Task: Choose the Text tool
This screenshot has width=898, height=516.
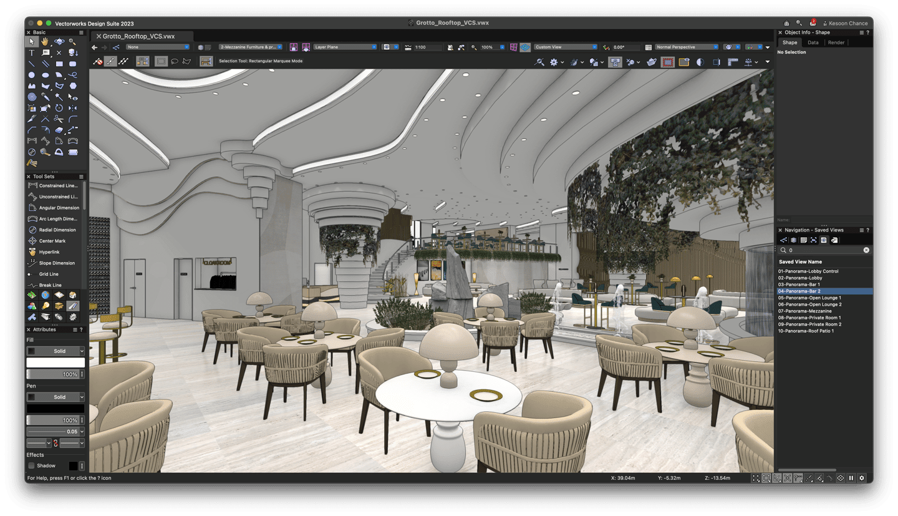Action: coord(32,53)
